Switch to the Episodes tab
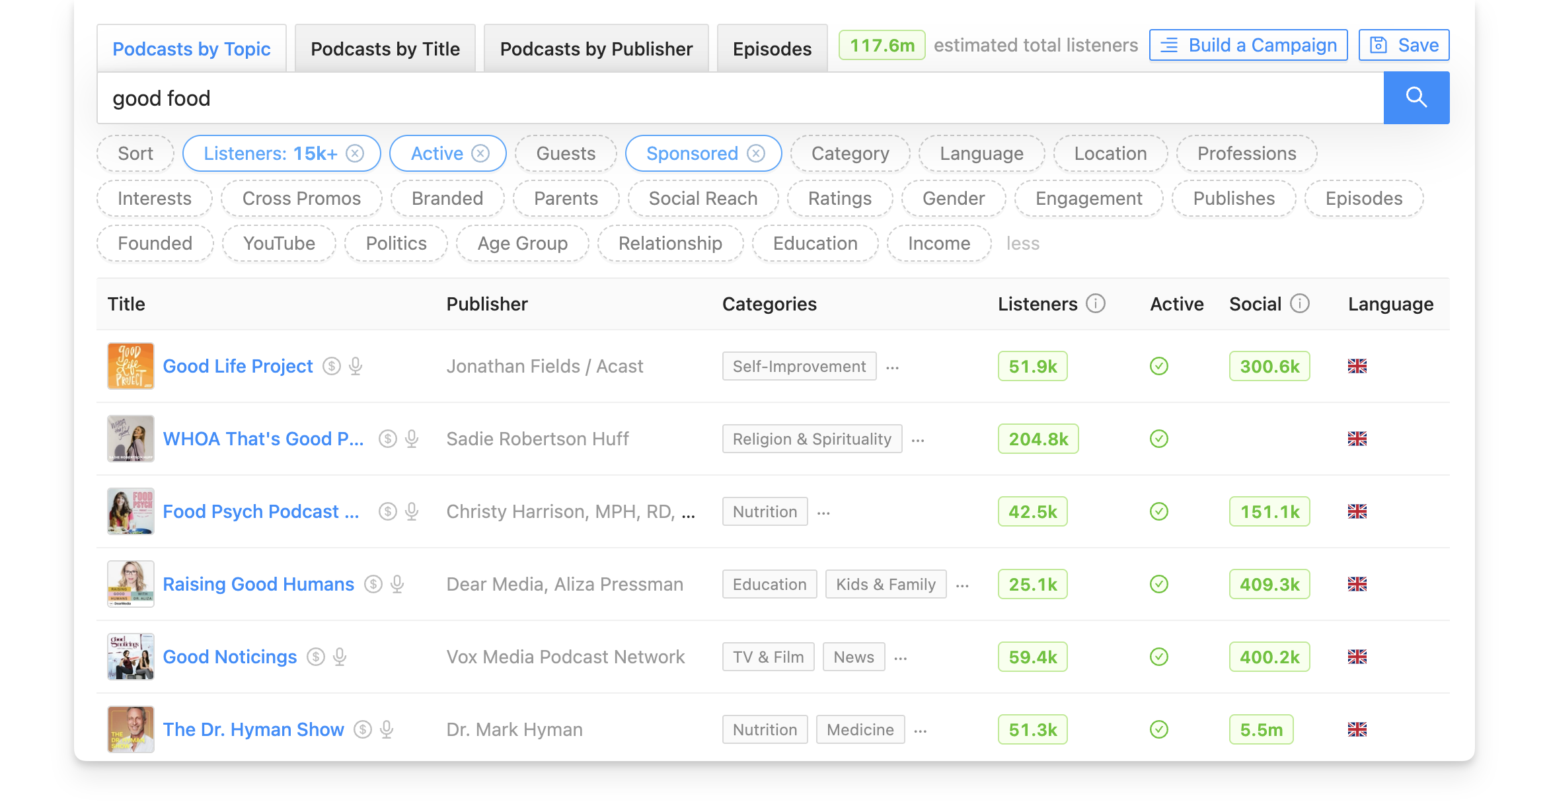Viewport: 1549px width, 806px height. tap(771, 48)
